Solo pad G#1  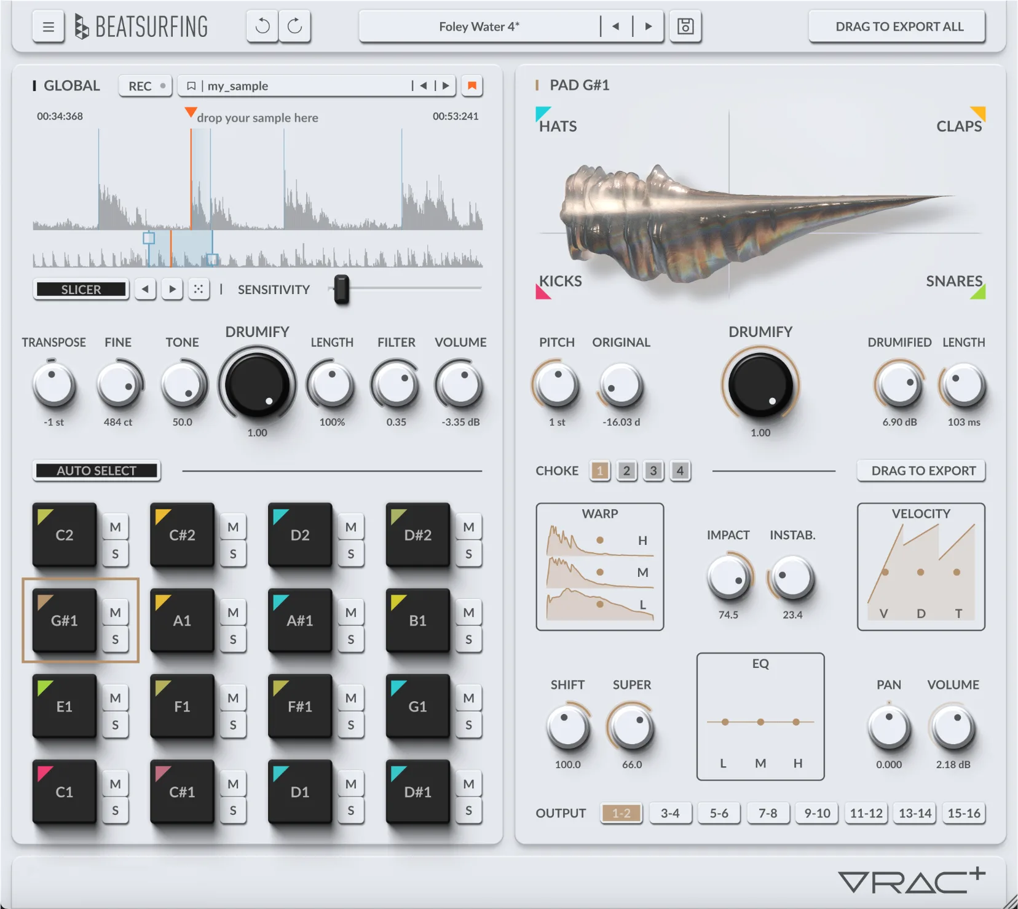(115, 640)
